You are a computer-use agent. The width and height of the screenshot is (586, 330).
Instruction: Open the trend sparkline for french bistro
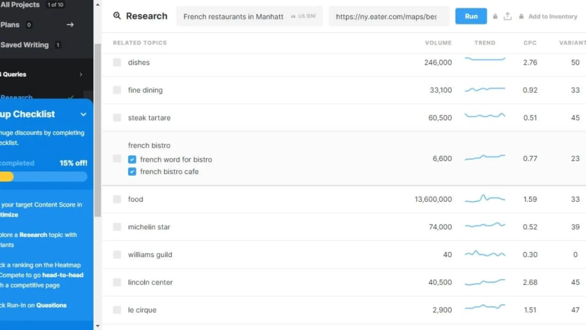(x=485, y=158)
